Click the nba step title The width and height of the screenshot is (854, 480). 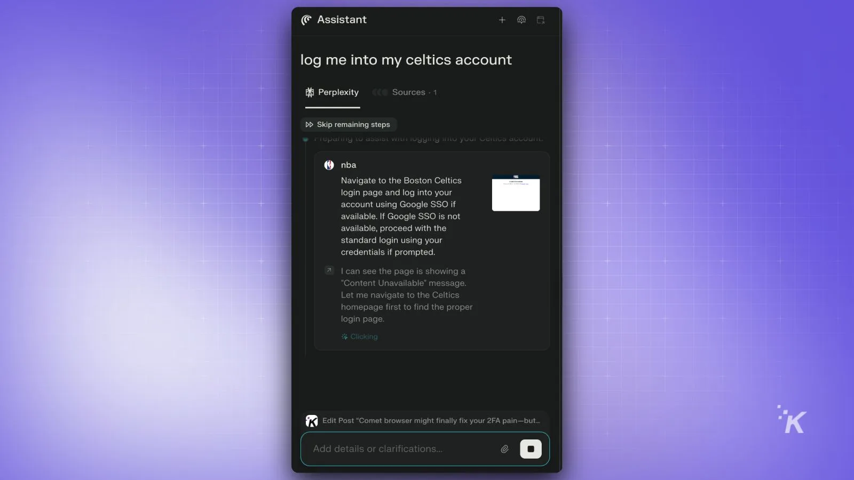(349, 165)
